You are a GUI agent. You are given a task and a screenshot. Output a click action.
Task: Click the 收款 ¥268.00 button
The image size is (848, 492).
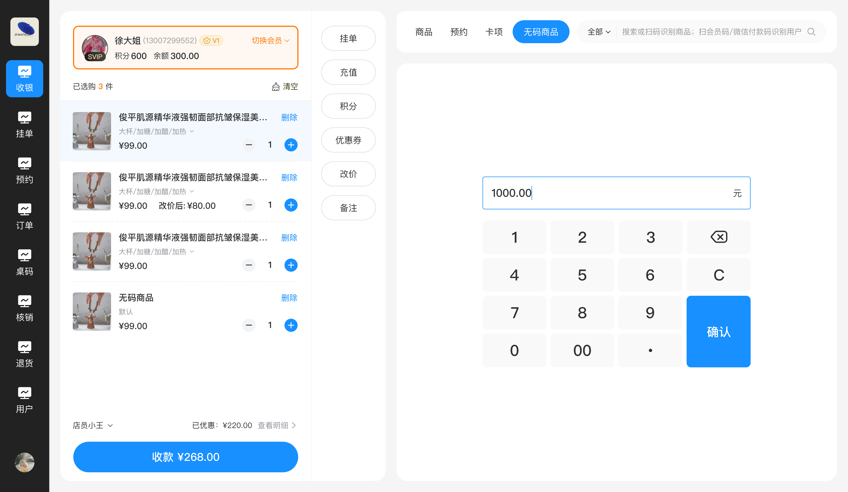tap(185, 457)
